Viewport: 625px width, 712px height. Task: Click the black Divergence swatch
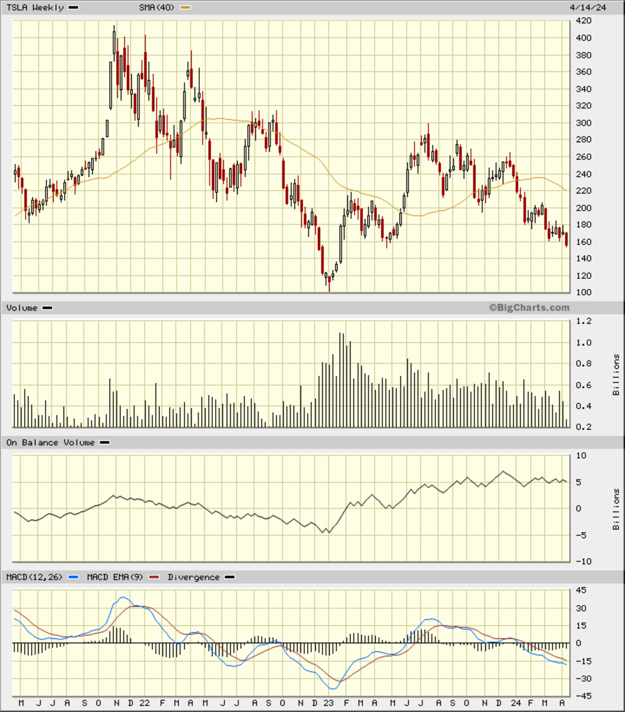click(x=229, y=577)
